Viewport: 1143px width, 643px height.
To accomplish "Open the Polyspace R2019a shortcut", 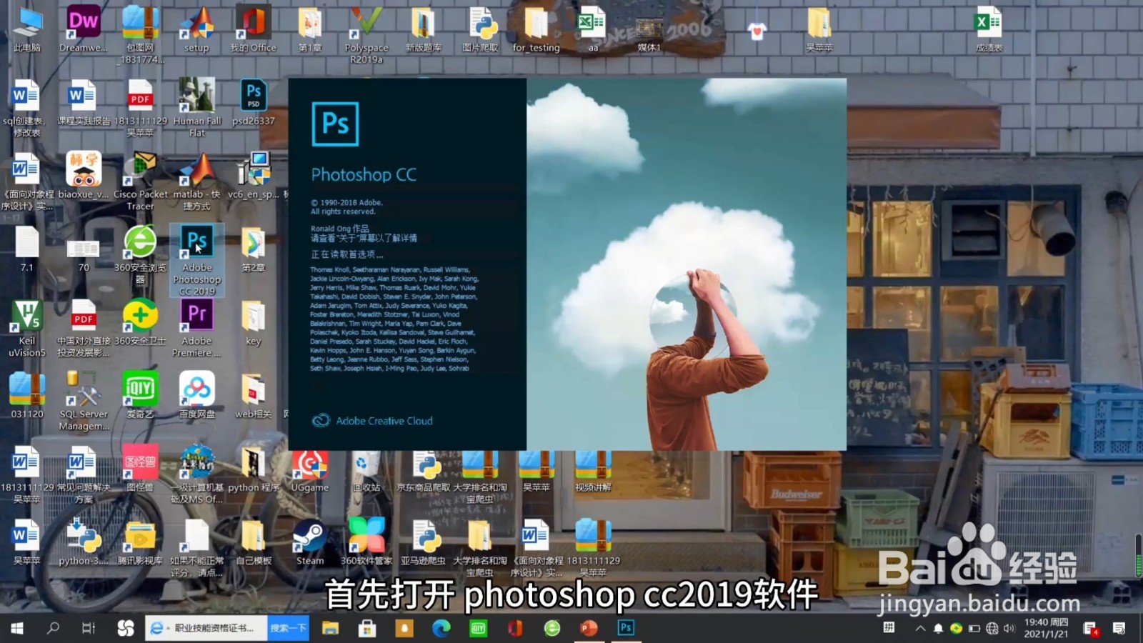I will 366,34.
